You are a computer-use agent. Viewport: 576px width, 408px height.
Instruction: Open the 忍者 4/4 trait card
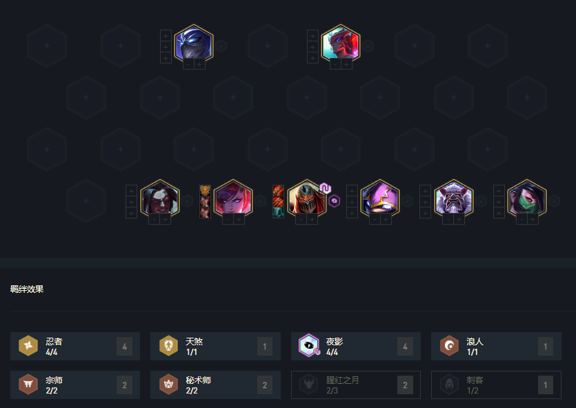tap(75, 347)
